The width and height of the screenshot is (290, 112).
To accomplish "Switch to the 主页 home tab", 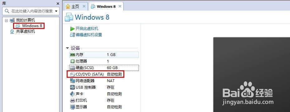I will 73,7.
